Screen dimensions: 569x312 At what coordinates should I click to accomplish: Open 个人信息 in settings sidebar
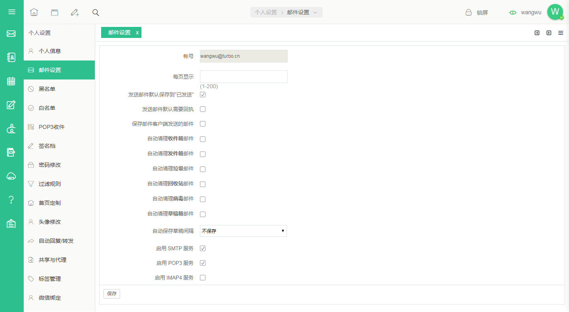(59, 51)
